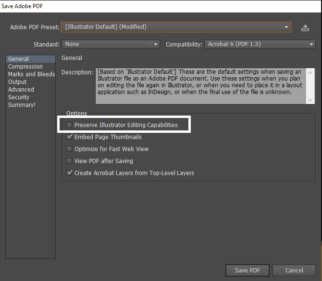Open the Standard dropdown showing None
Screen dimensions: 322x281
coord(111,44)
